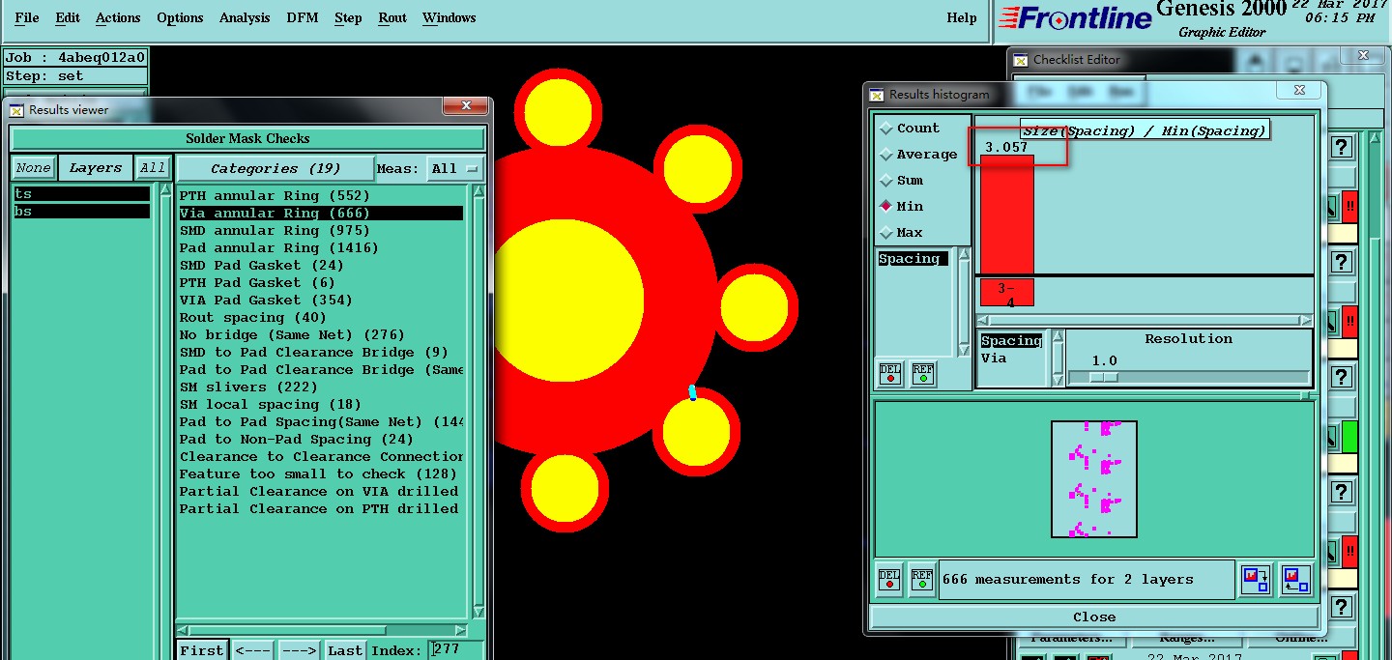Select Spacing in the upper histogram list
Image resolution: width=1392 pixels, height=660 pixels.
pos(913,258)
